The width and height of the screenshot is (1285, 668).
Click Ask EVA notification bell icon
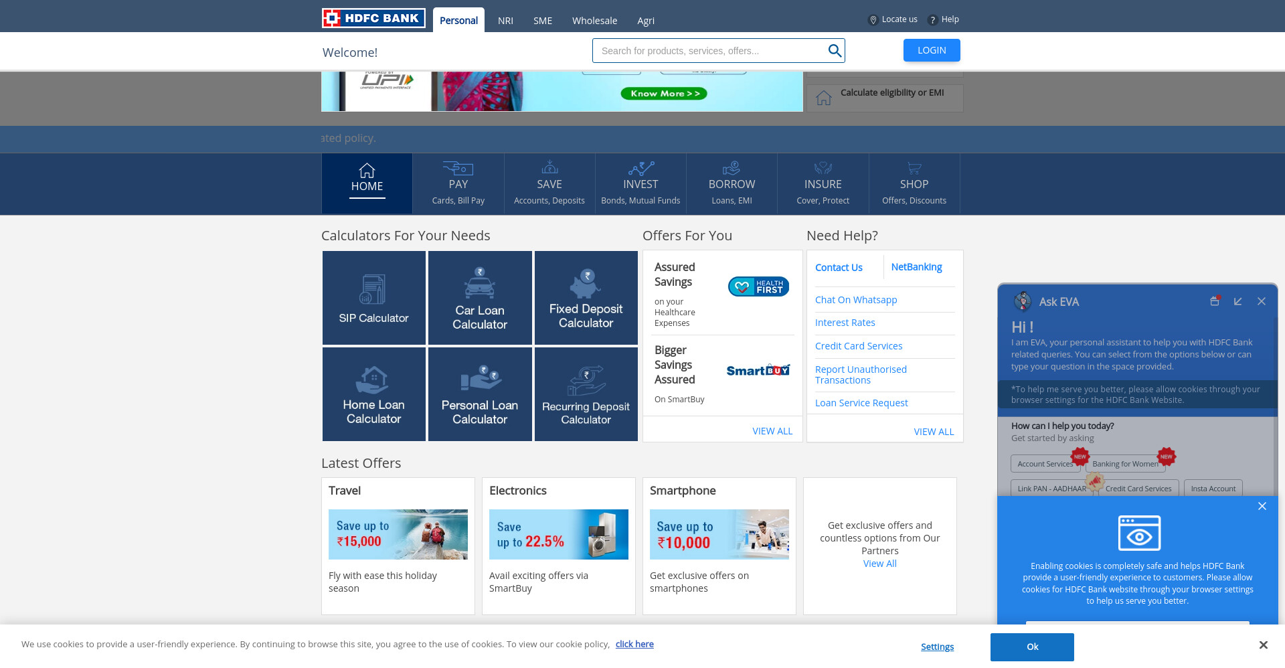click(x=1215, y=301)
